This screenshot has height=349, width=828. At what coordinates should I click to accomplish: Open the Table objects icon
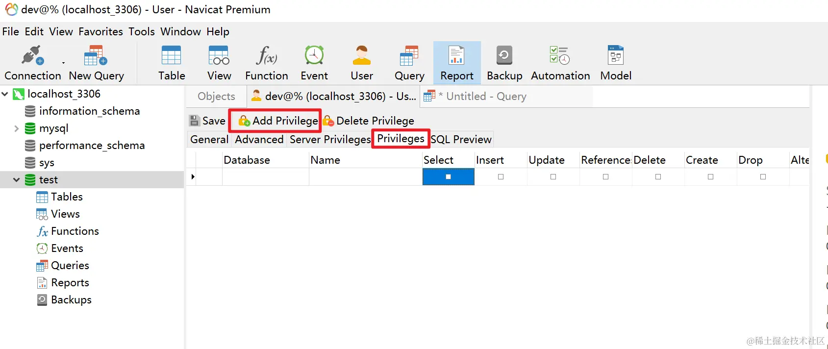(x=172, y=55)
